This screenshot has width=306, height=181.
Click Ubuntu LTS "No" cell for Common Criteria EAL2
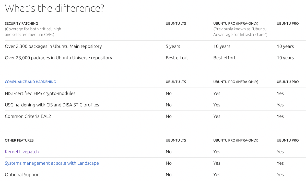[169, 116]
